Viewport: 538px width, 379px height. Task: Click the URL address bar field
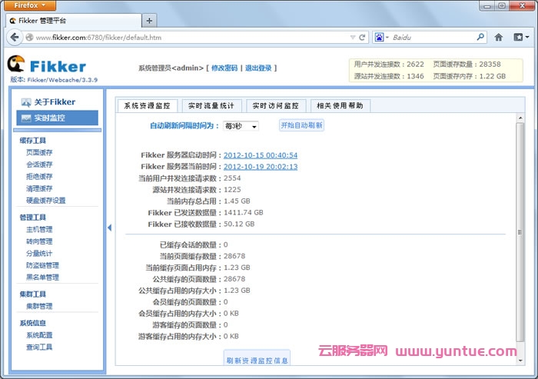[192, 37]
